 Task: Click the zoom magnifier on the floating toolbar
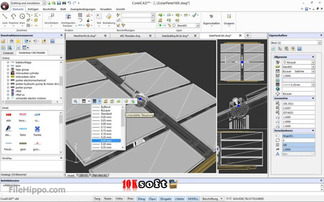[75, 101]
